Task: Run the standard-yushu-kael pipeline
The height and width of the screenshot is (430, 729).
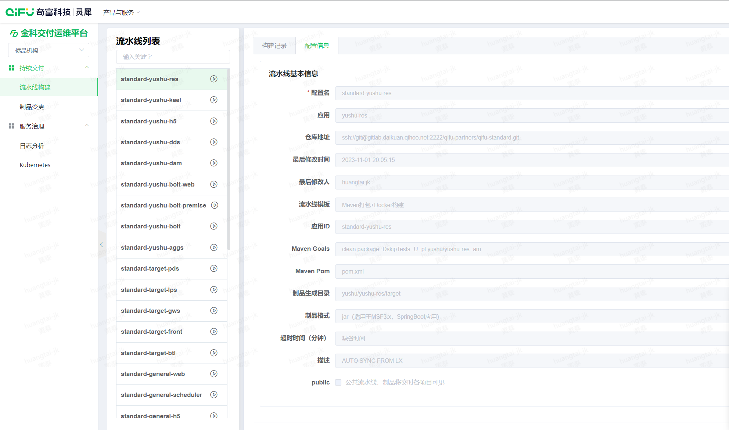Action: click(213, 100)
